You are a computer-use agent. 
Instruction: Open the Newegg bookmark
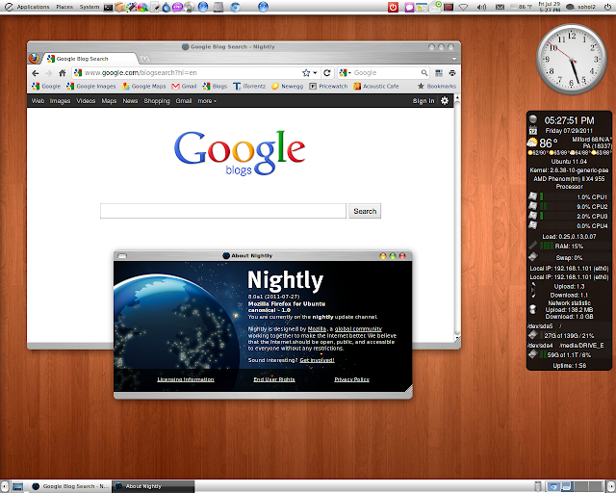[x=287, y=86]
